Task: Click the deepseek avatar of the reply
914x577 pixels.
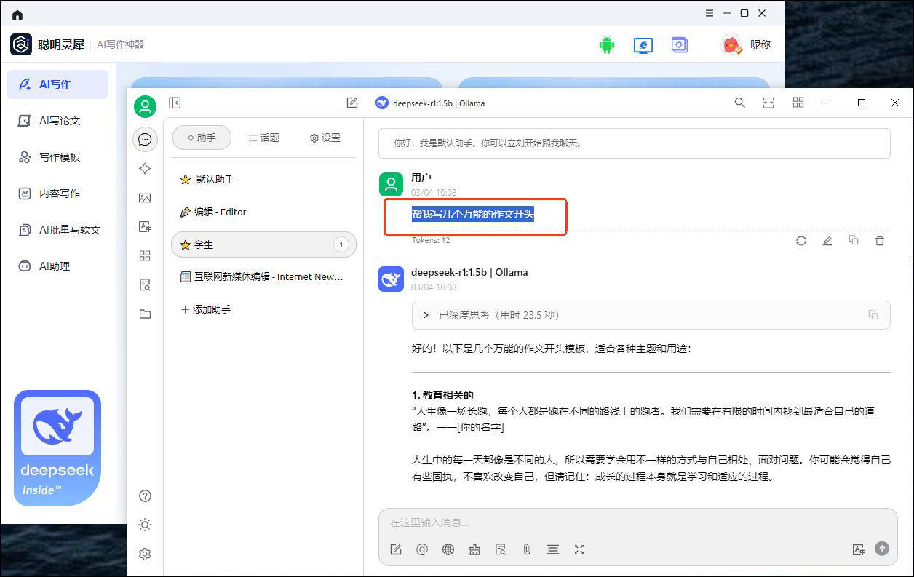Action: (x=391, y=279)
